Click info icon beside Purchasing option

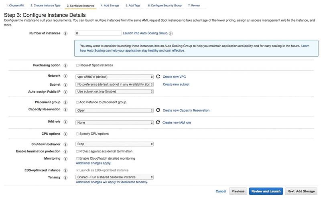pyautogui.click(x=65, y=65)
